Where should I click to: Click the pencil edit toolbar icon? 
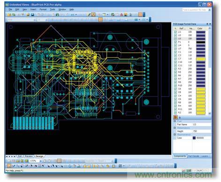[x=89, y=15]
